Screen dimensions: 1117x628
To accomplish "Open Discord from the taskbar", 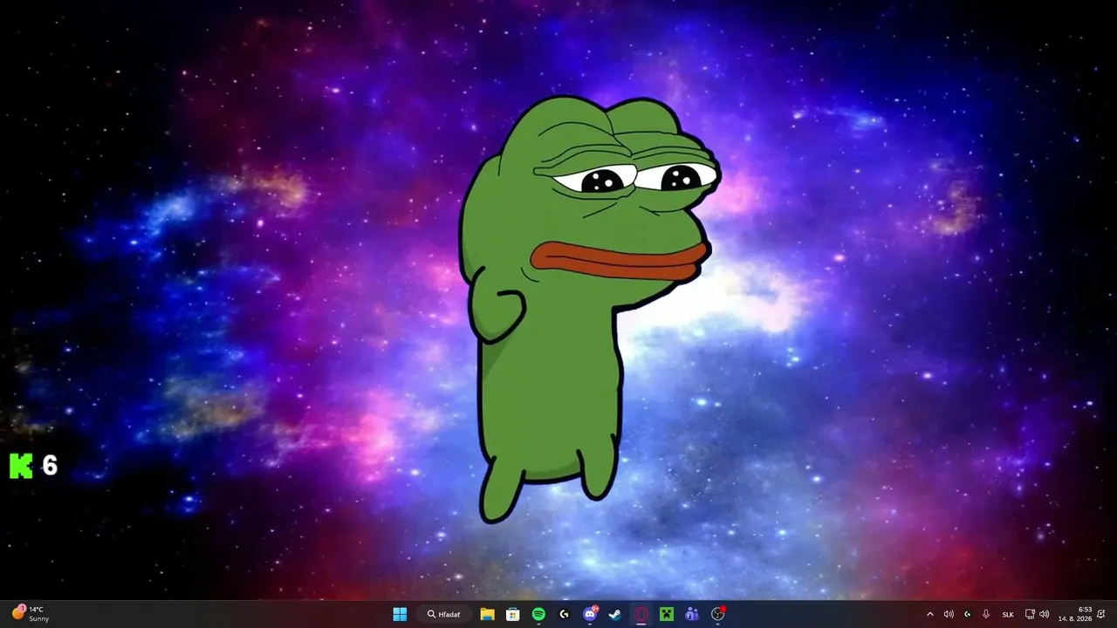I will click(590, 614).
